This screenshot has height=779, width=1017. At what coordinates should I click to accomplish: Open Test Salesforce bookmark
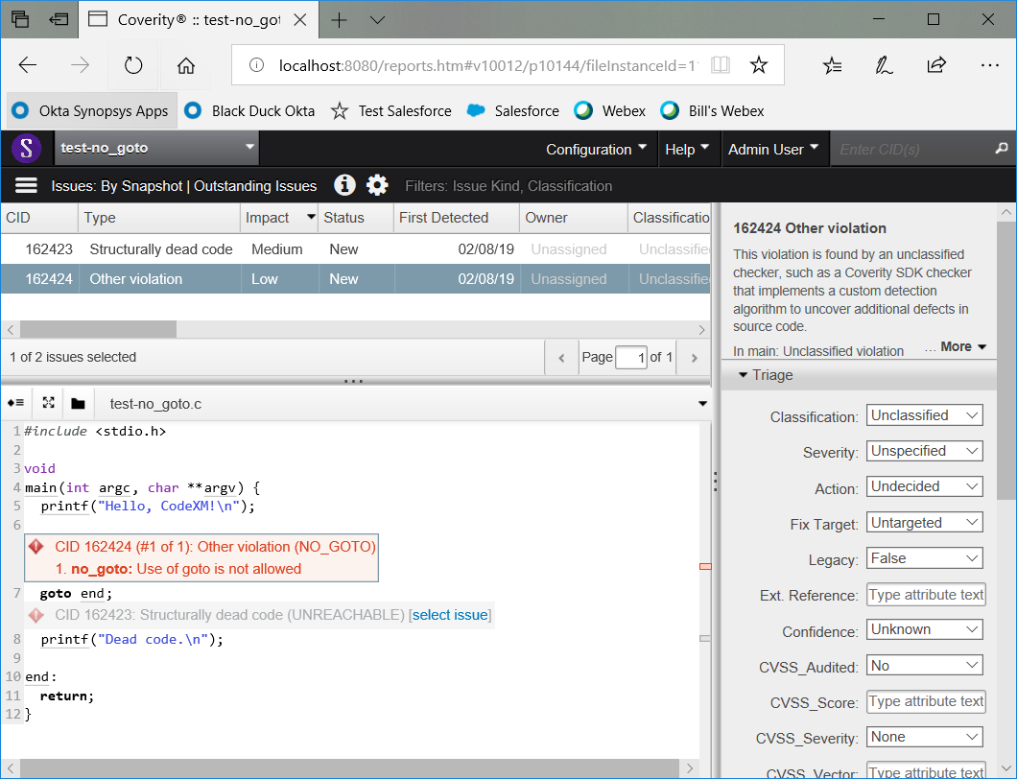[391, 111]
